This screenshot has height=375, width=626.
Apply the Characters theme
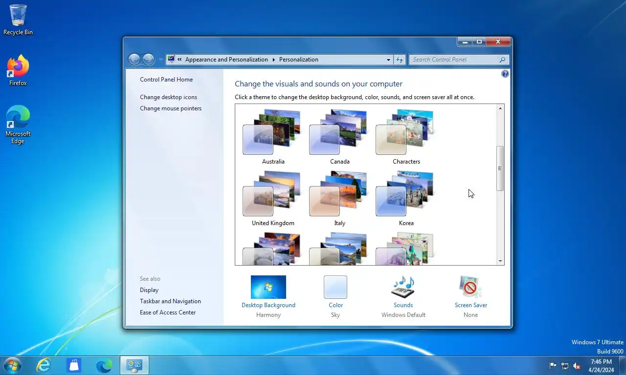[406, 137]
